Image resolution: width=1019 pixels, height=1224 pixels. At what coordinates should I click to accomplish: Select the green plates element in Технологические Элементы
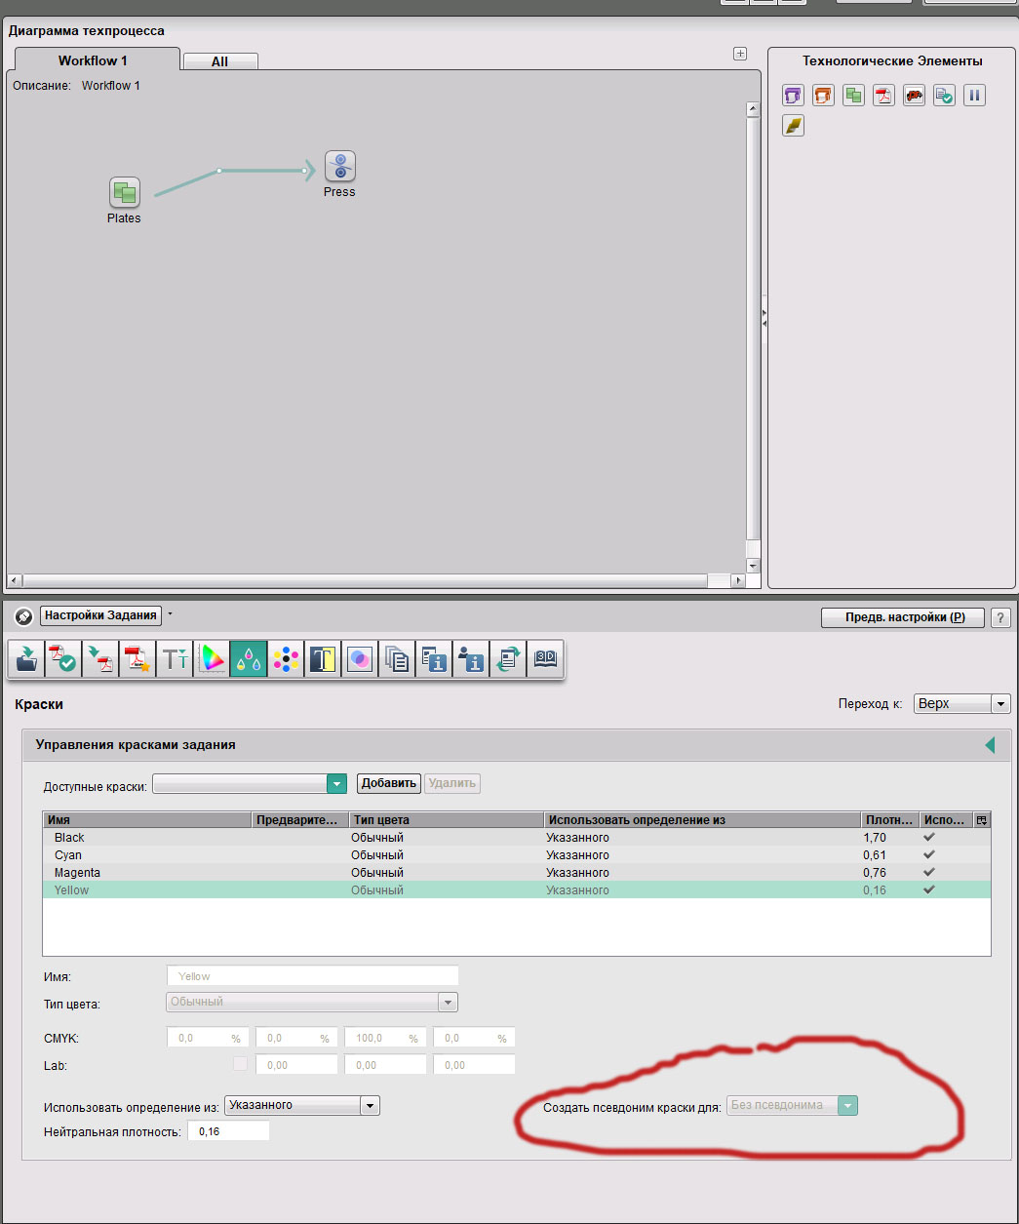click(x=853, y=95)
